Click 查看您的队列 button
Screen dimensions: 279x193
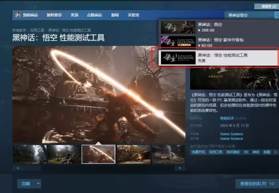257,184
